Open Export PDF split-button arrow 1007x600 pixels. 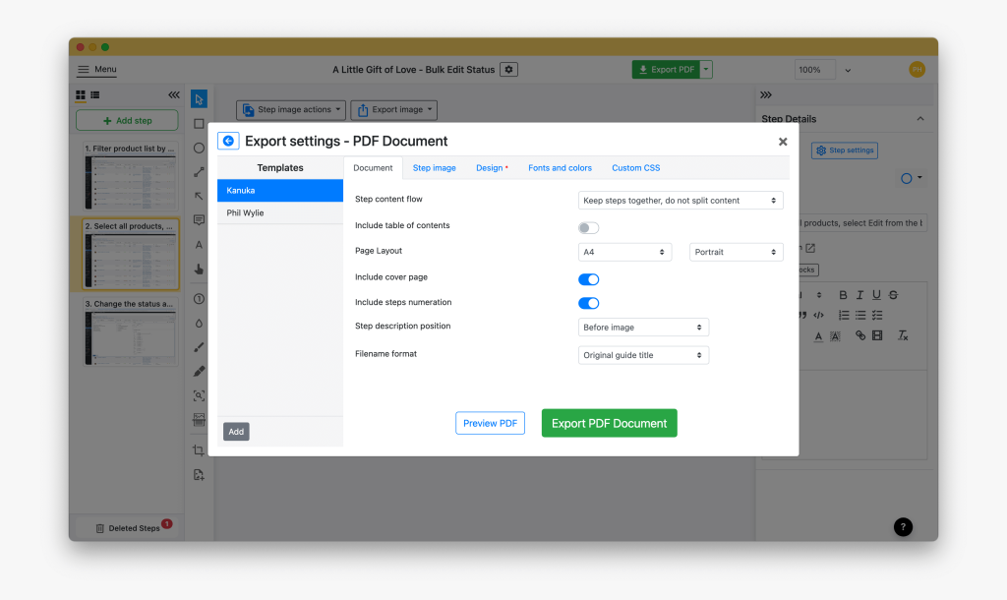pyautogui.click(x=706, y=70)
